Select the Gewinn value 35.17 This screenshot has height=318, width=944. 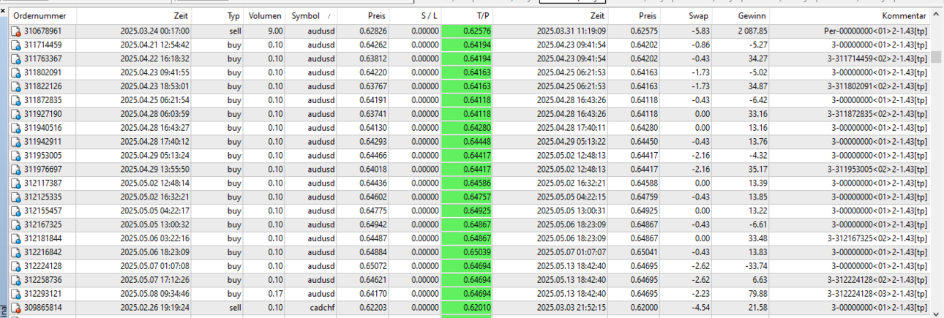point(757,169)
